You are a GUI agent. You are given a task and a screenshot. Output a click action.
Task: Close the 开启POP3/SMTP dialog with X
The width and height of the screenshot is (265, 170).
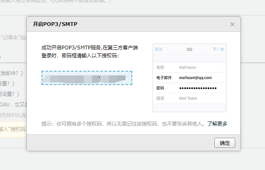232,24
